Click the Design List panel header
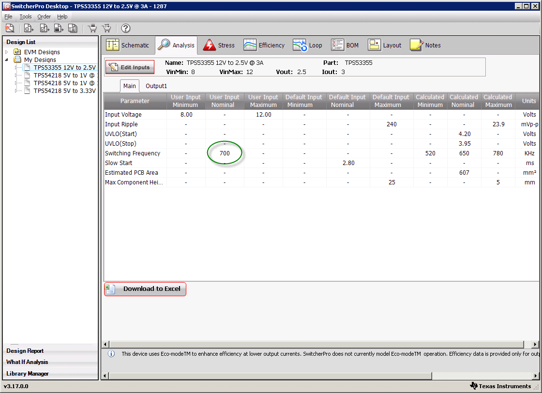542x393 pixels. click(50, 42)
